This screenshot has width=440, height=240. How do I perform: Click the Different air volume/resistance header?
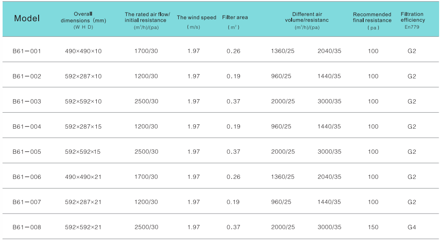coord(307,17)
